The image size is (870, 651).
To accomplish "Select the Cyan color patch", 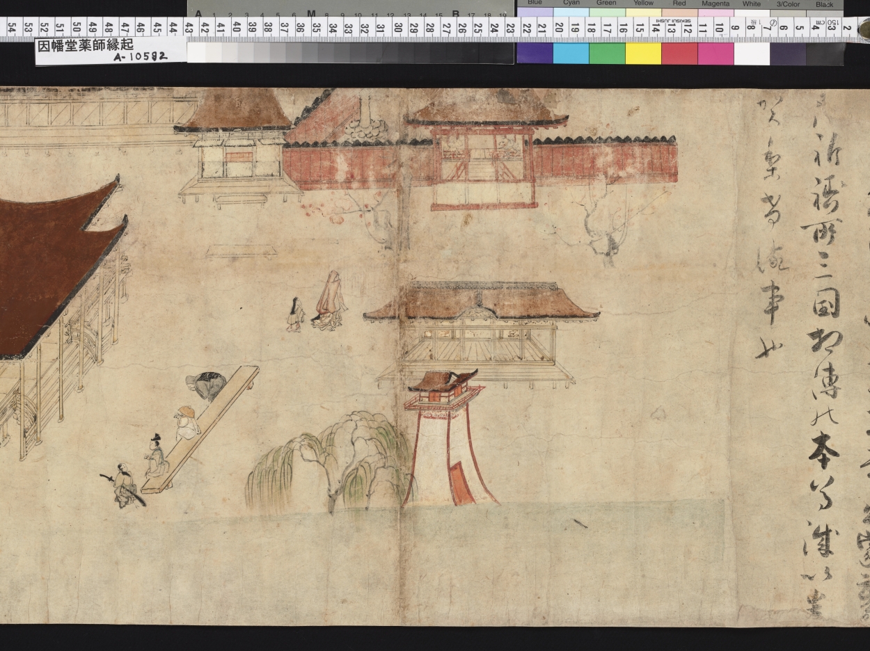I will [571, 53].
